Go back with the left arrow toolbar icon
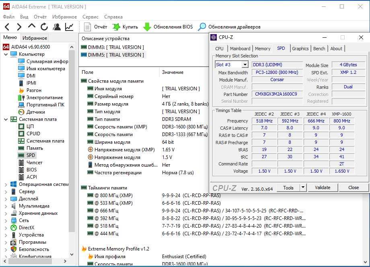The width and height of the screenshot is (370, 267). pos(7,27)
